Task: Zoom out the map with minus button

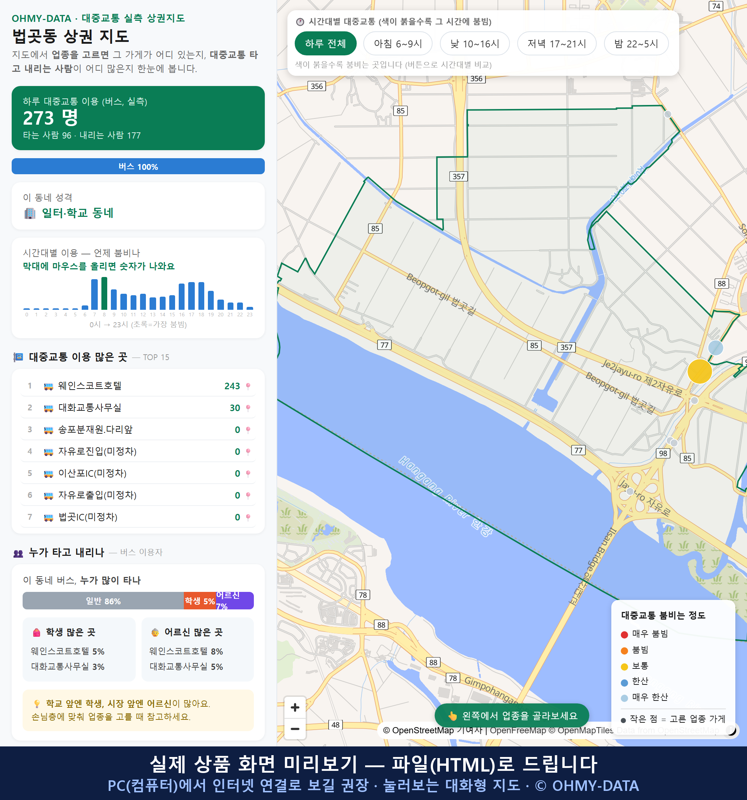Action: [295, 729]
